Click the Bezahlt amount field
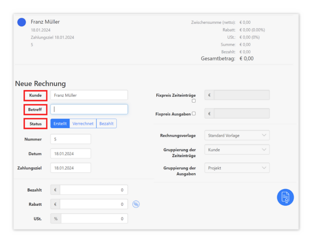Image resolution: width=313 pixels, height=245 pixels. (94, 190)
